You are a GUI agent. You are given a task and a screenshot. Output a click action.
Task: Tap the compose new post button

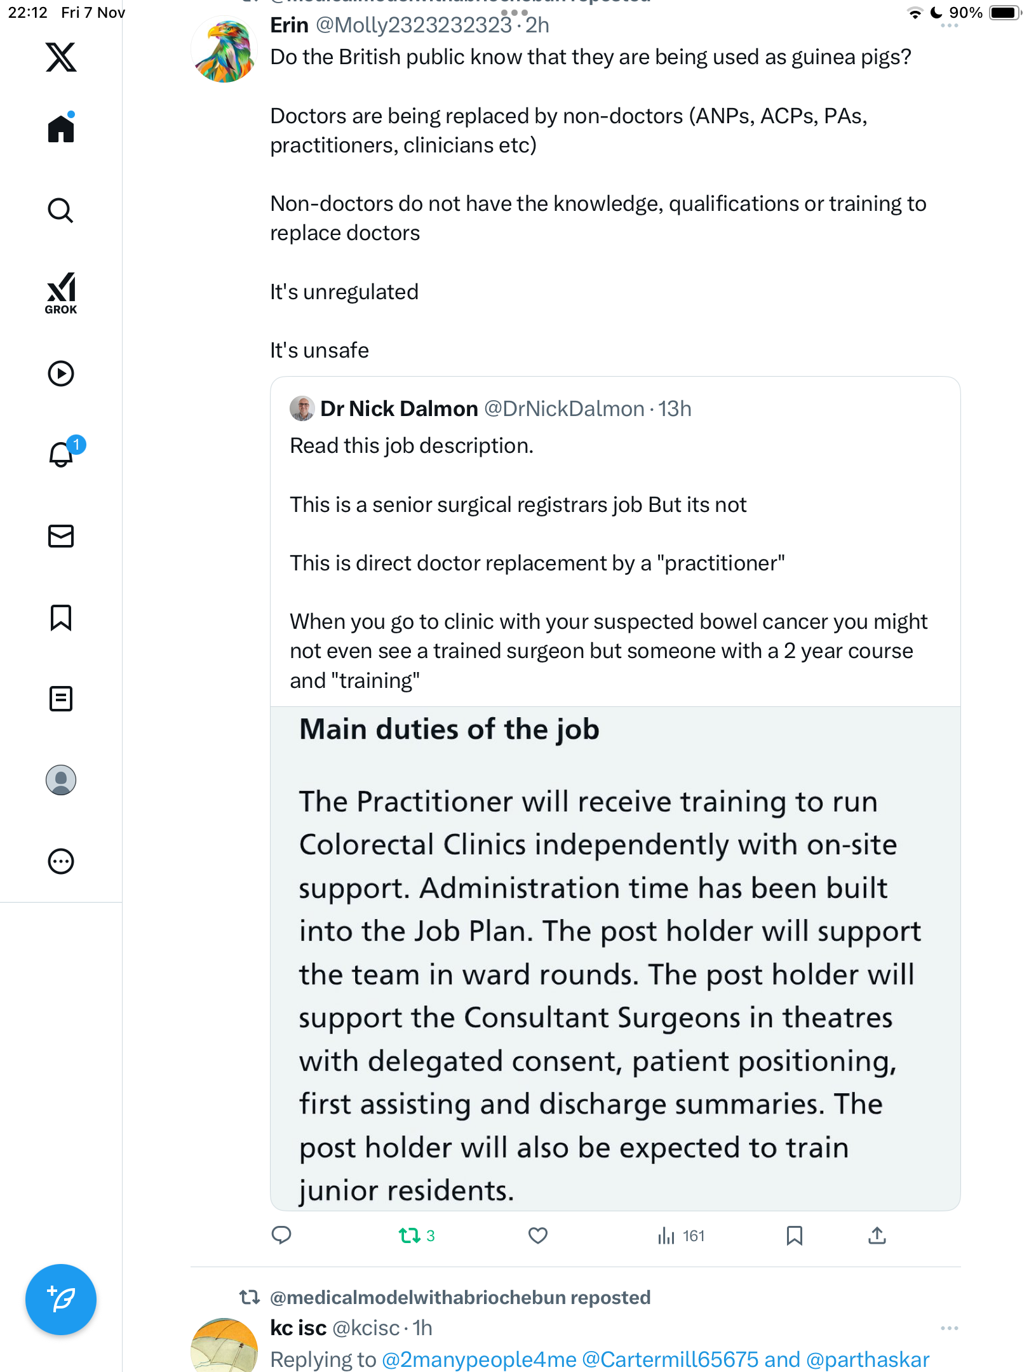tap(61, 1300)
